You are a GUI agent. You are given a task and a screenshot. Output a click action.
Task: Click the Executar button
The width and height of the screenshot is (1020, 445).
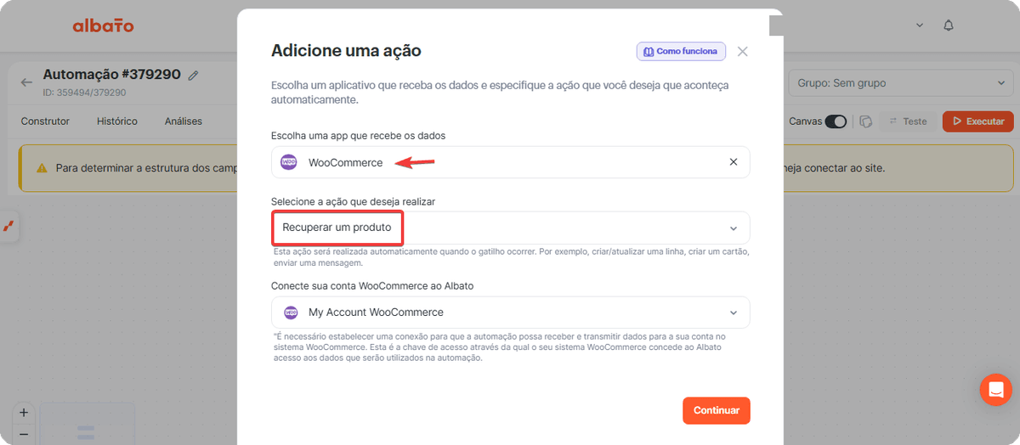[978, 121]
